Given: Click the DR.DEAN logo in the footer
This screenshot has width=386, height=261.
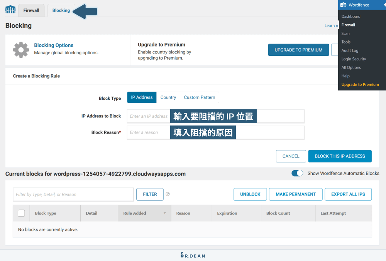Looking at the screenshot, I should tap(193, 255).
